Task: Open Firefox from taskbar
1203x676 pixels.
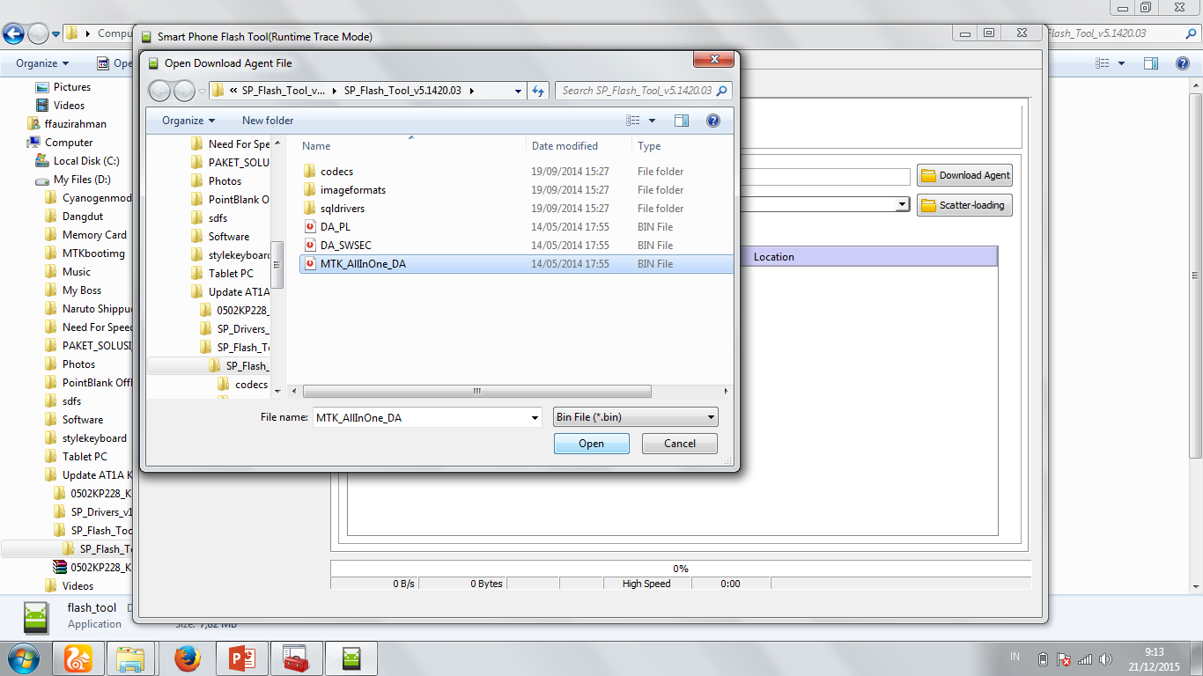Action: pos(186,658)
